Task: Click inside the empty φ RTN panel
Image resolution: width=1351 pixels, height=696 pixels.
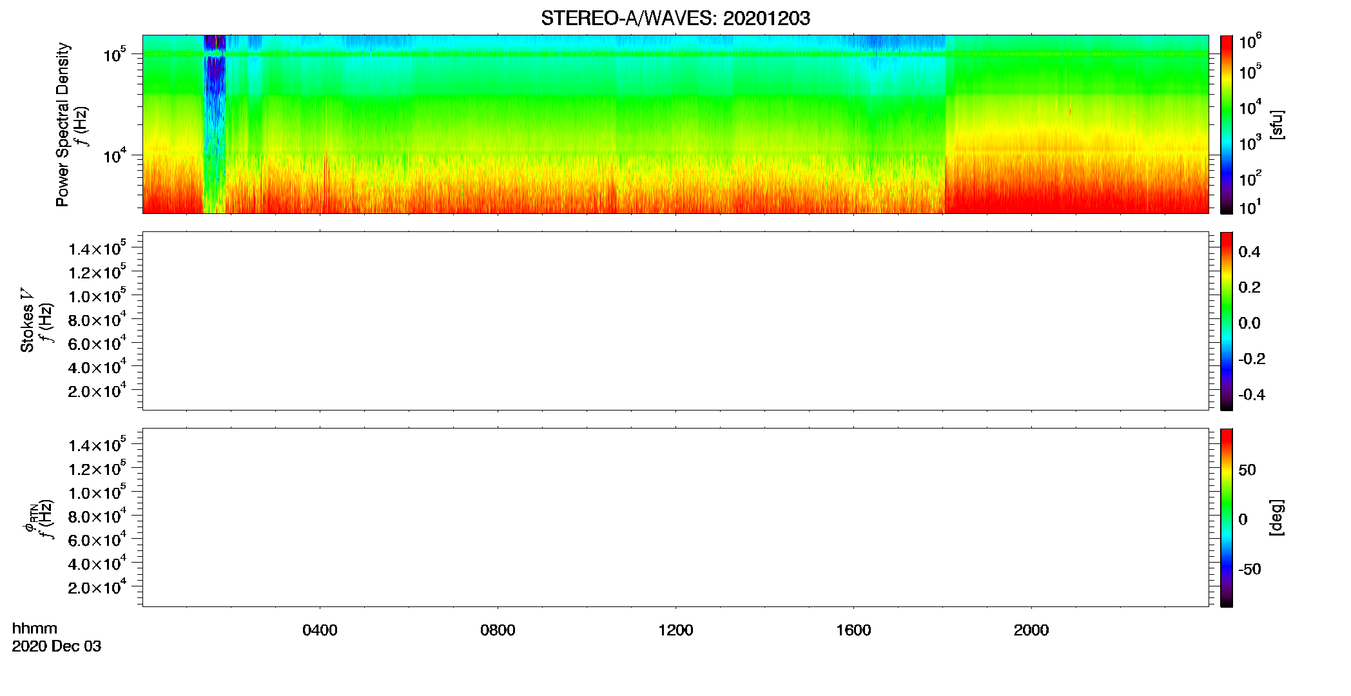Action: coord(675,517)
